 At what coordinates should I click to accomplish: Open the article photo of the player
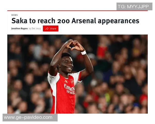coord(78,74)
